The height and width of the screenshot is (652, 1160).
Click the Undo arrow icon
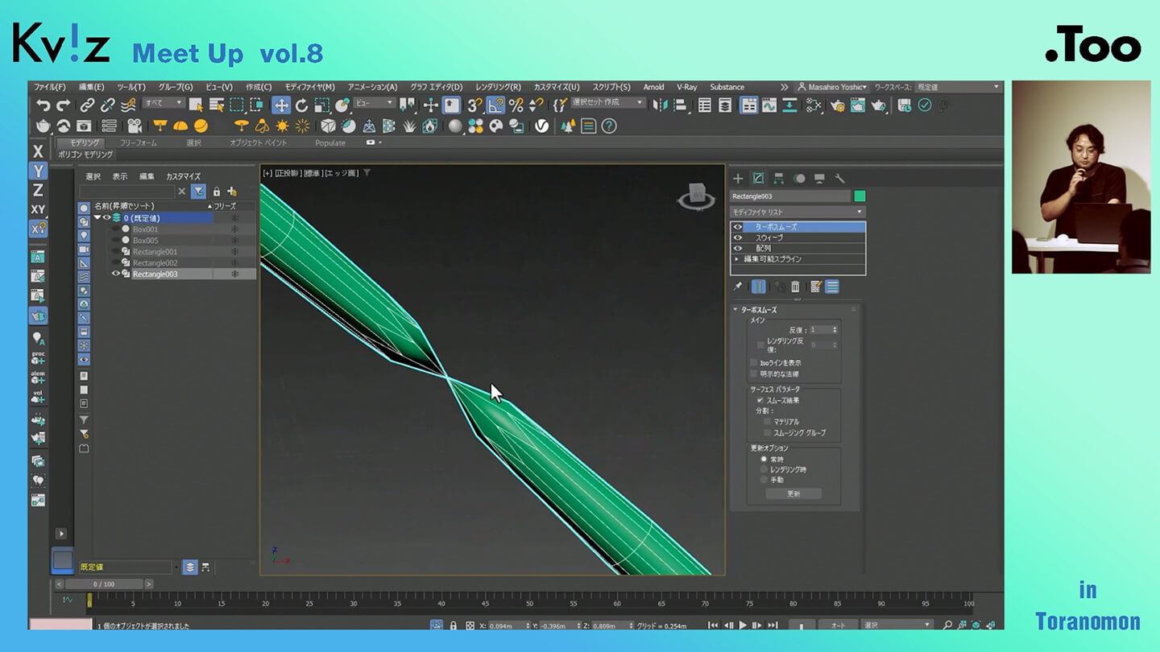pos(43,105)
